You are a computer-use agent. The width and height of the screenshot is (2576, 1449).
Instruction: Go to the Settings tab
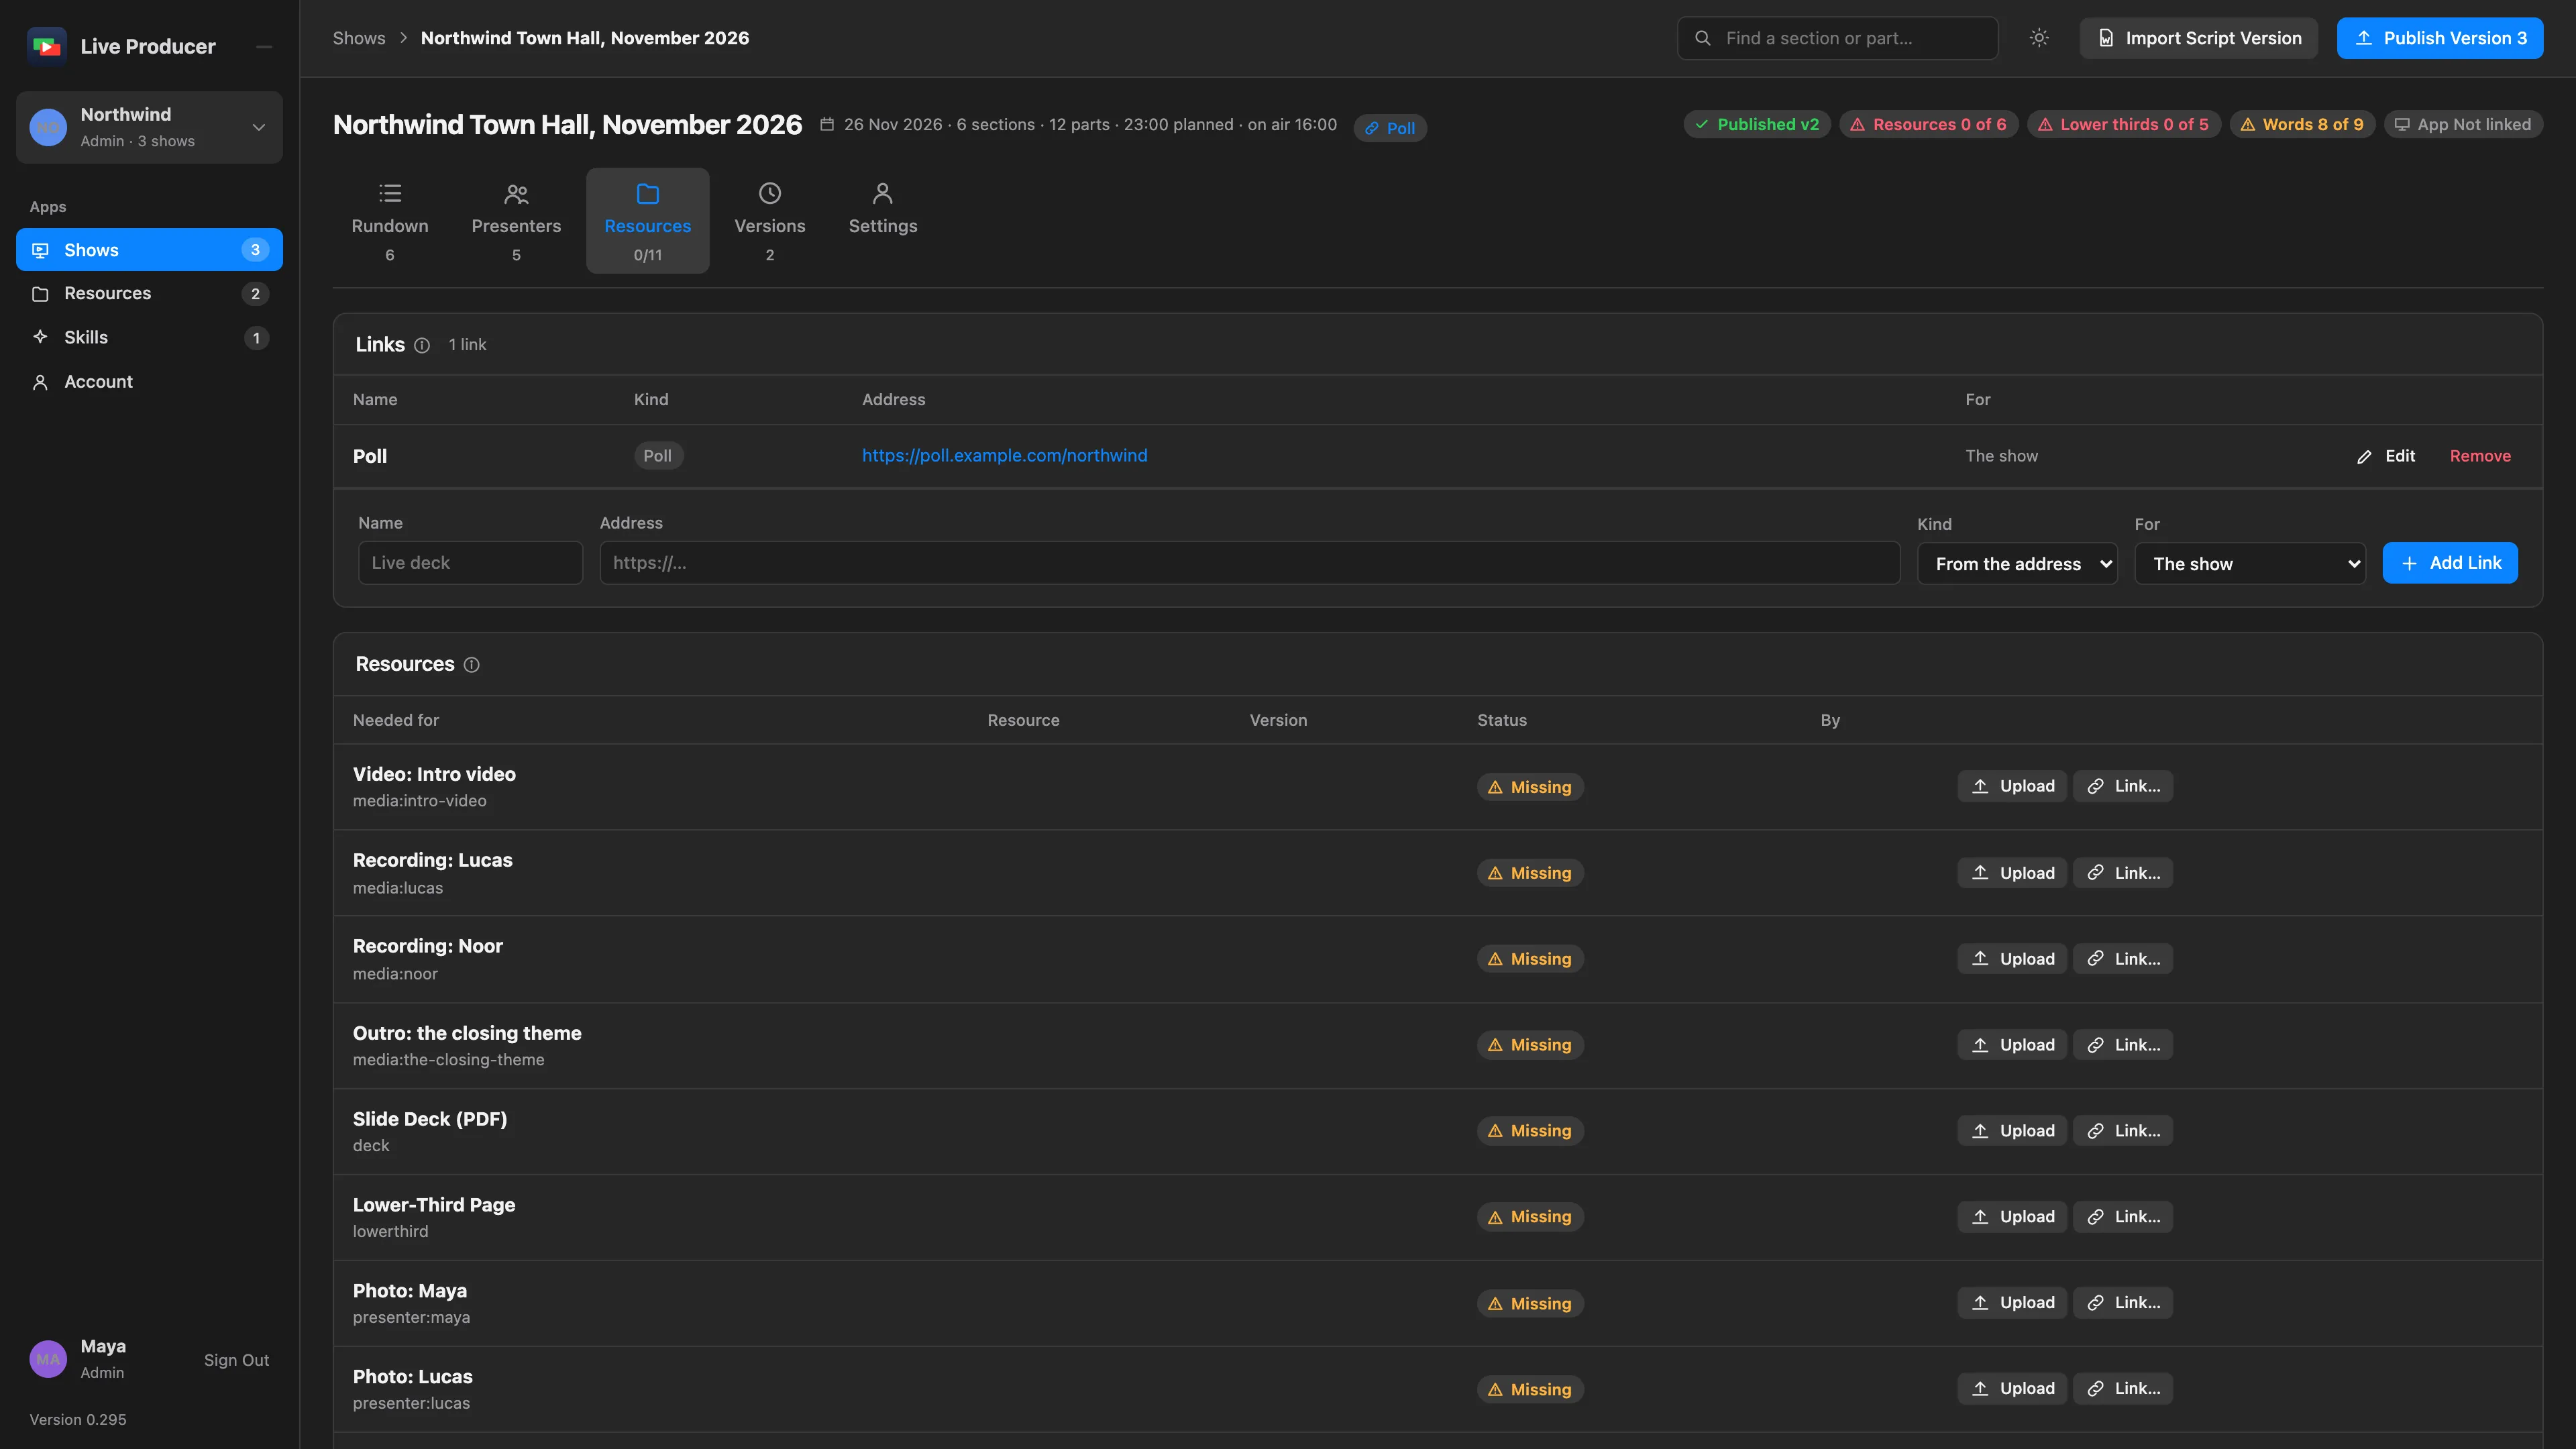tap(883, 221)
